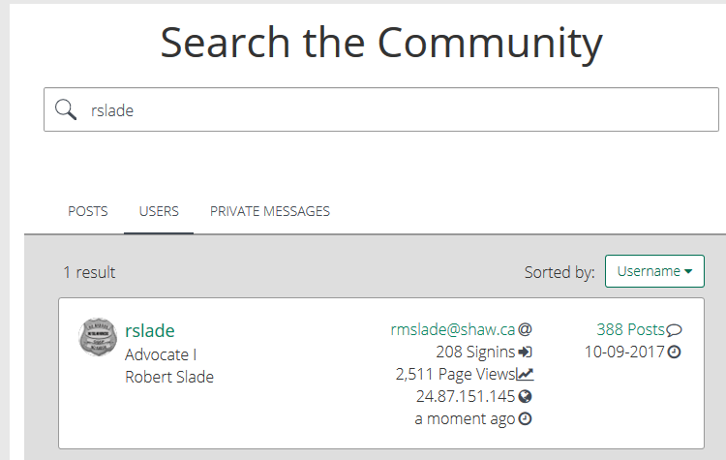
Task: Click the 208 Signins text
Action: click(475, 353)
